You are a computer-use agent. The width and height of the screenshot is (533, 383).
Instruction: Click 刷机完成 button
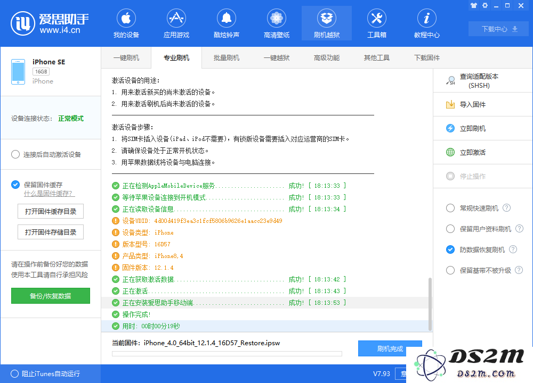coord(390,348)
